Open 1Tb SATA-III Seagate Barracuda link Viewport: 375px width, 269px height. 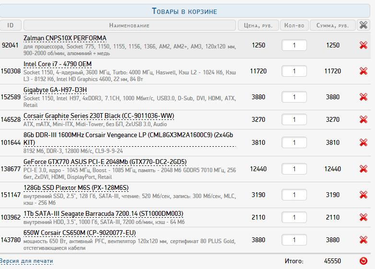point(103,213)
